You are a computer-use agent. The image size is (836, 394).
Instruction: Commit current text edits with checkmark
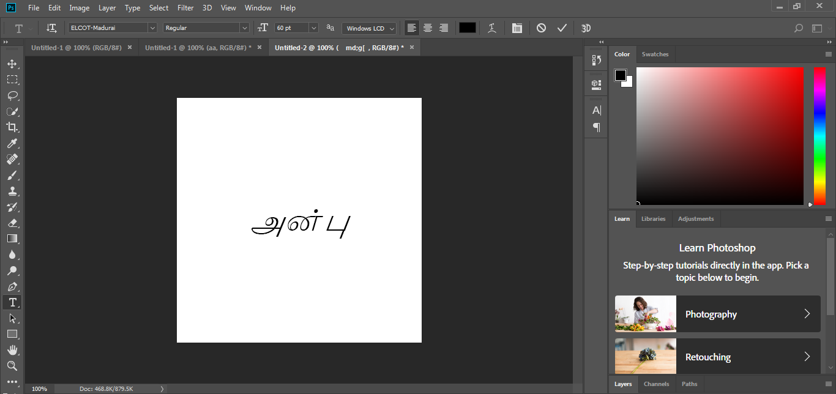(x=562, y=28)
